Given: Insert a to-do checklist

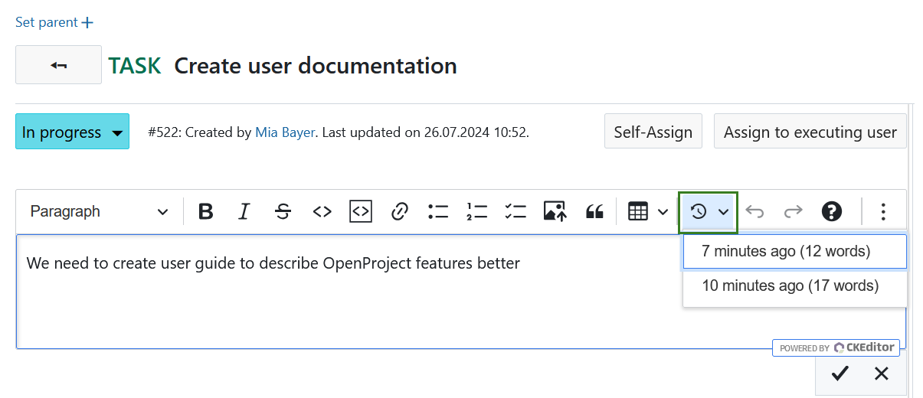Looking at the screenshot, I should [x=516, y=212].
